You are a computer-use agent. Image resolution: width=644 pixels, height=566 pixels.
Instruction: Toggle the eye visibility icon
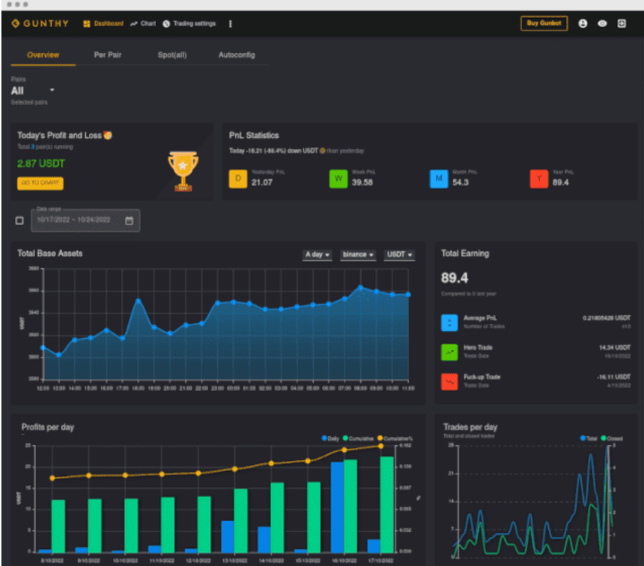602,23
